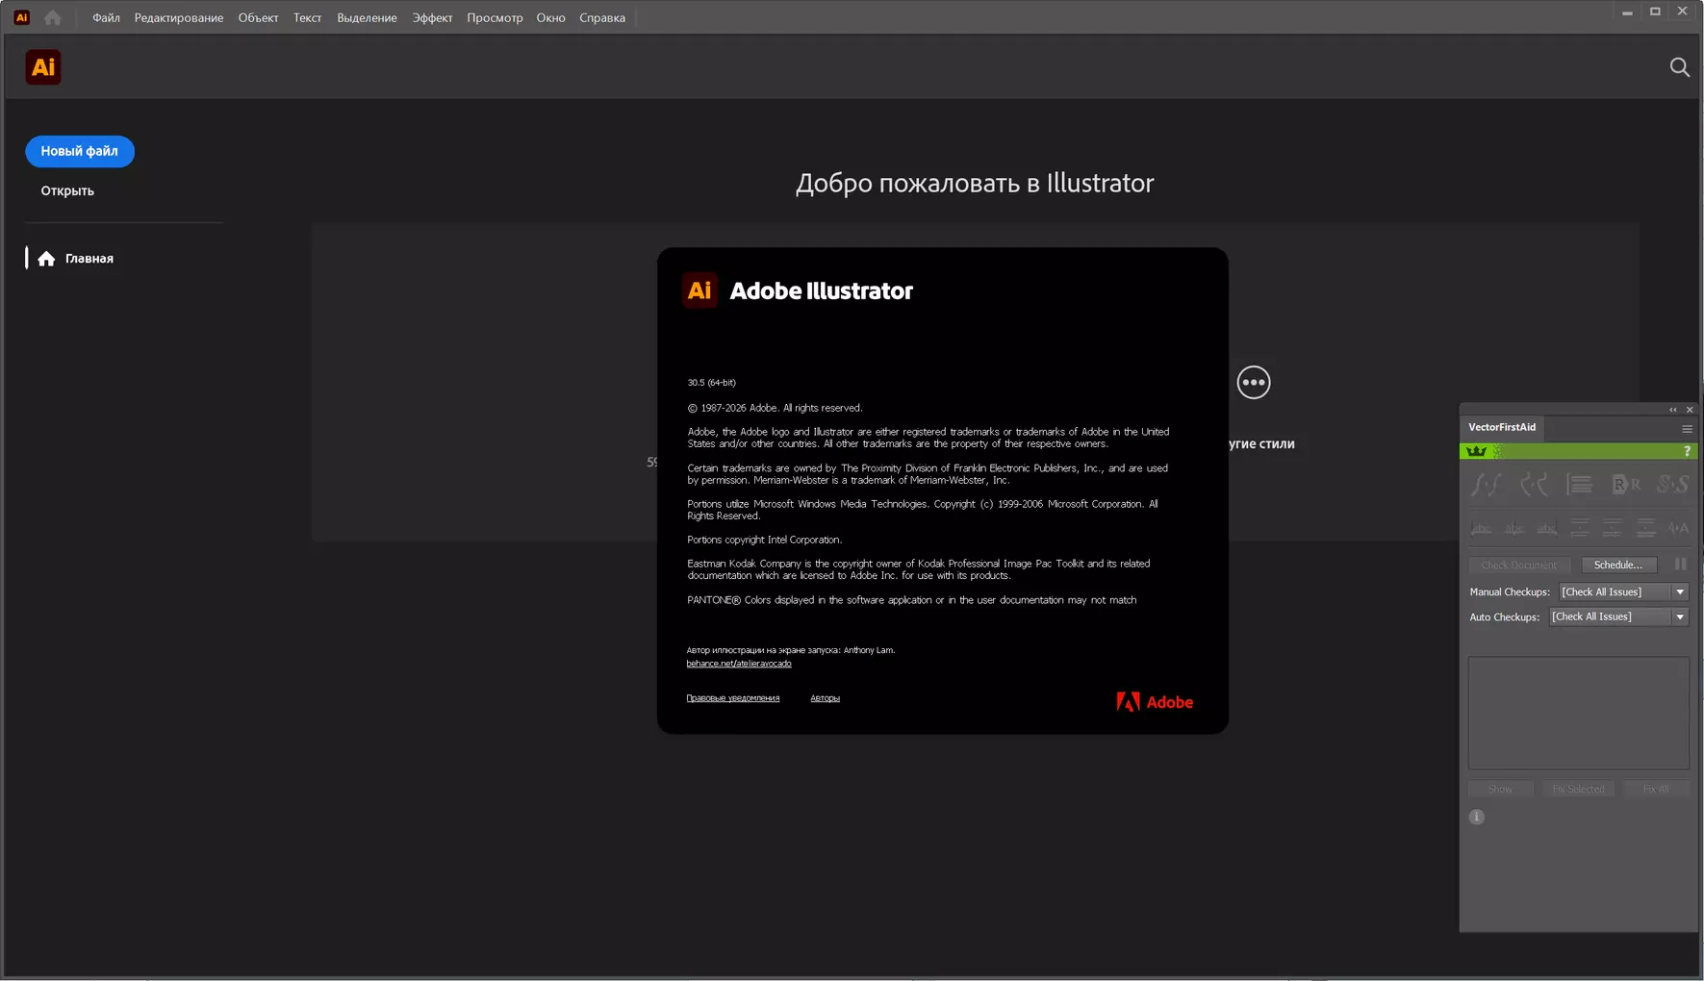Click the Новый файл button
Viewport: 1704px width, 981px height.
pyautogui.click(x=80, y=151)
